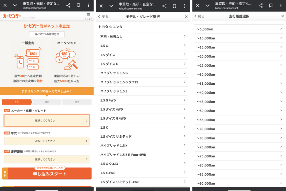The image size is (286, 191).
Task: Select the 確認 step in the progress bar
Action: (47, 102)
